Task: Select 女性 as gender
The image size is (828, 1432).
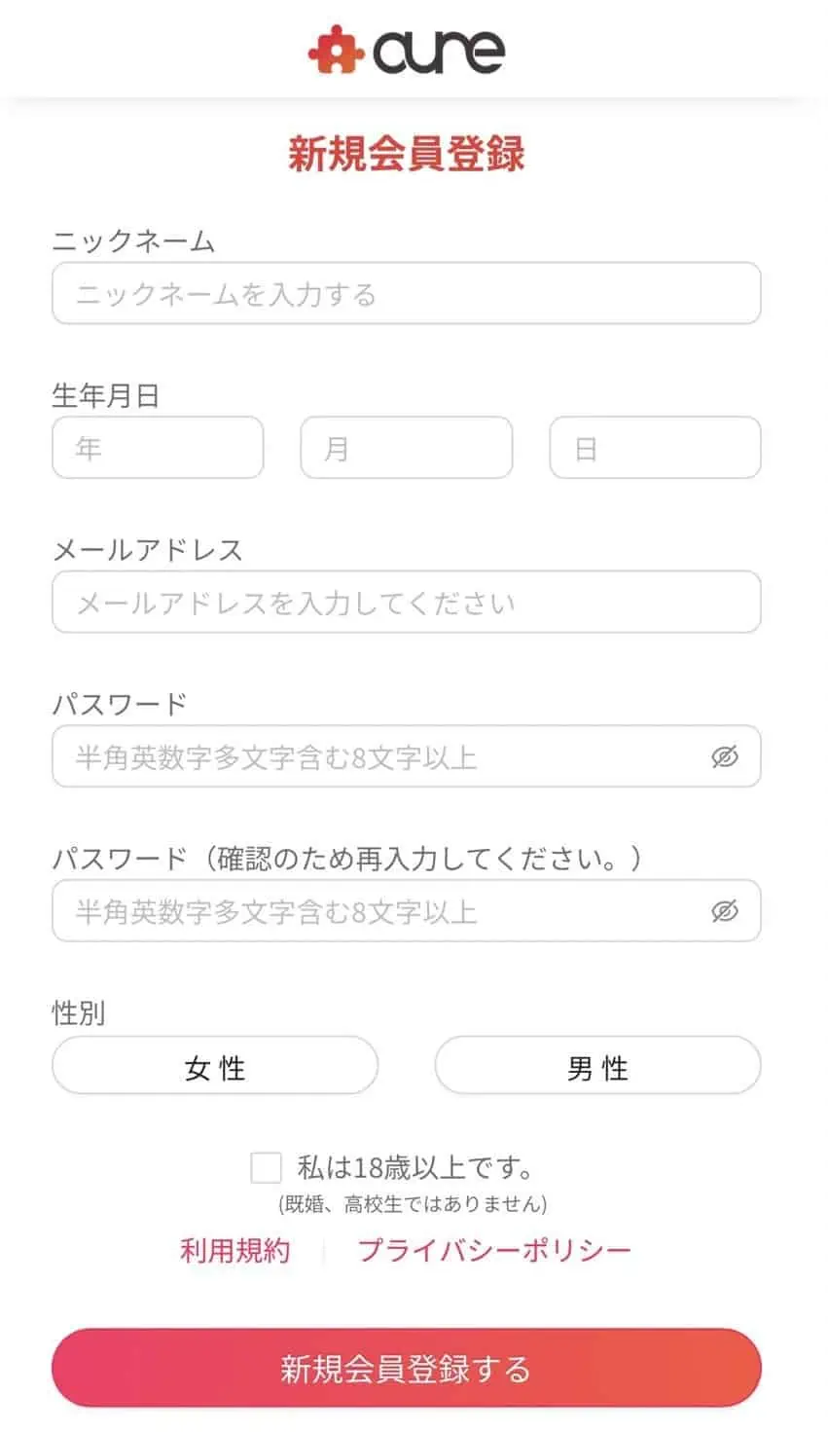Action: pyautogui.click(x=215, y=1066)
